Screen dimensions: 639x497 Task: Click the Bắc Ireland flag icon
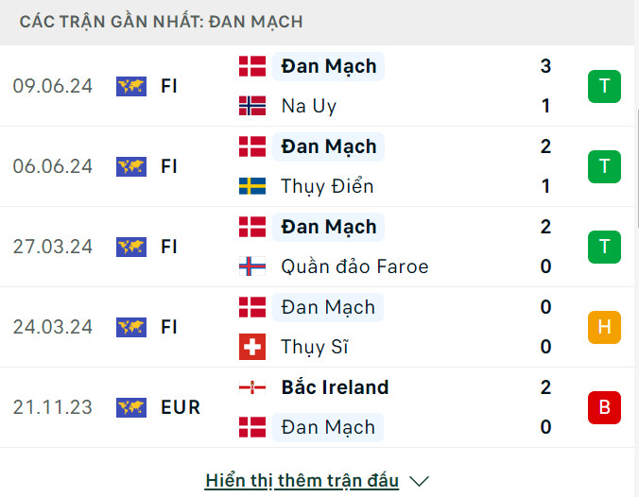coord(252,387)
